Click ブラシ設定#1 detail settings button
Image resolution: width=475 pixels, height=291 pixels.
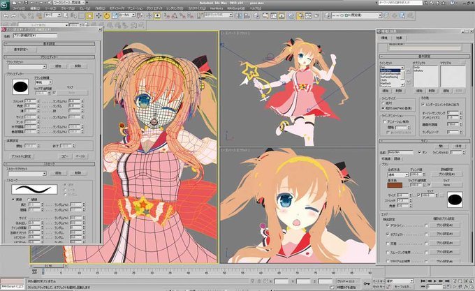click(446, 174)
